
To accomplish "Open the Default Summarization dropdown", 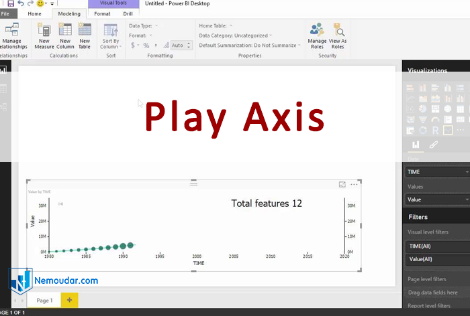I will click(249, 46).
